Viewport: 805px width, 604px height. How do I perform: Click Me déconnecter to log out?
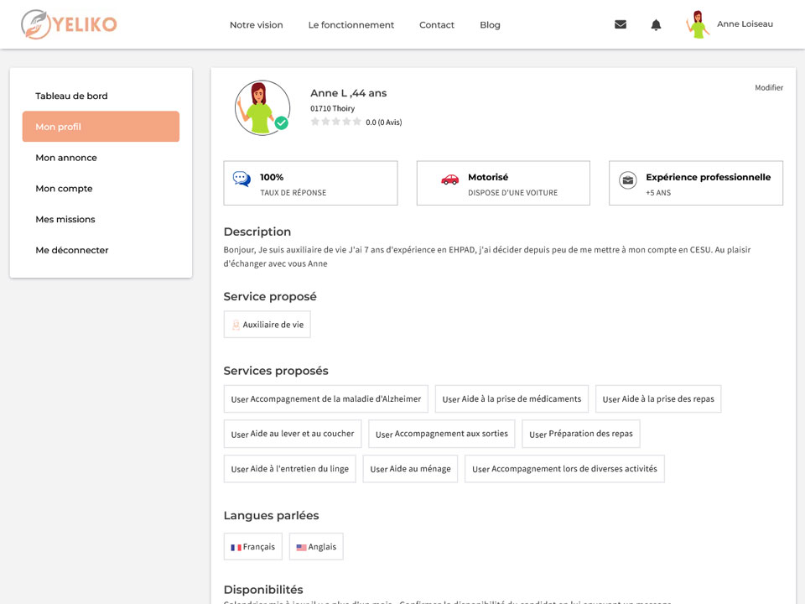pos(72,250)
